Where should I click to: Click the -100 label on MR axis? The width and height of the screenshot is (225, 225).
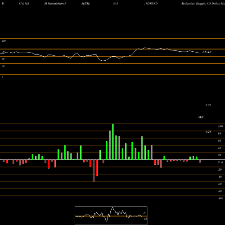(x=220, y=198)
